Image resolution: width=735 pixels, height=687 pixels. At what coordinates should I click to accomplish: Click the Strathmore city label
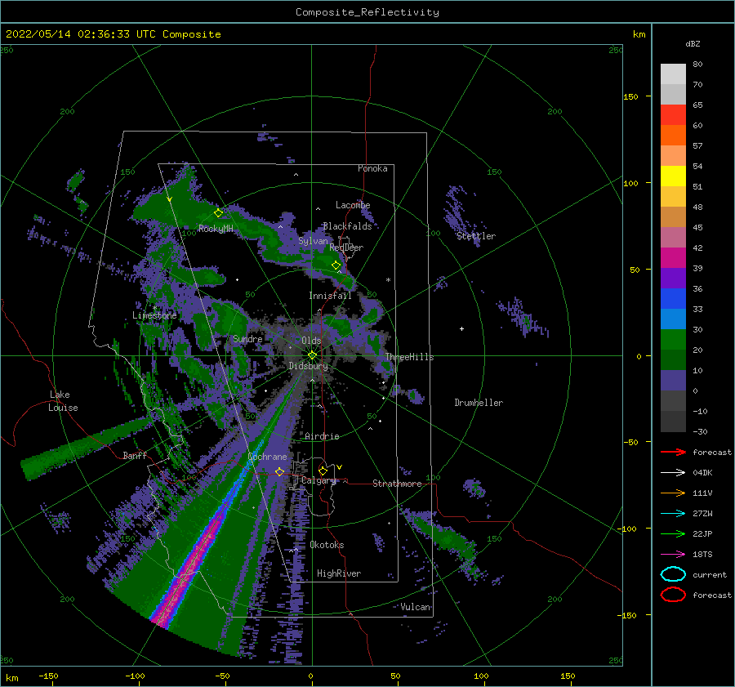pos(397,484)
